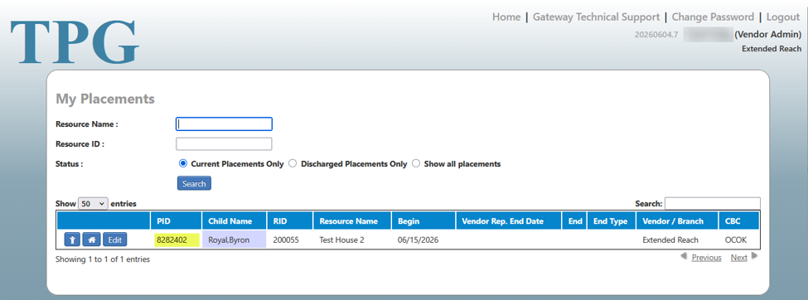Sort table by PID column header
Image resolution: width=808 pixels, height=300 pixels.
(x=176, y=221)
